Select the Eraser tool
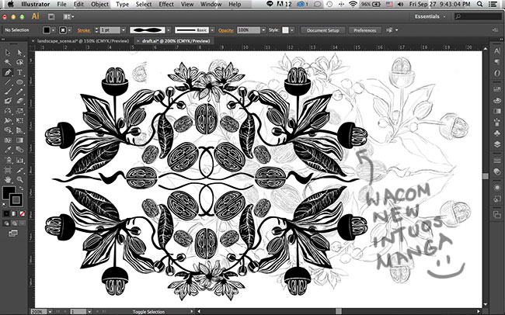The width and height of the screenshot is (505, 315). pyautogui.click(x=19, y=102)
